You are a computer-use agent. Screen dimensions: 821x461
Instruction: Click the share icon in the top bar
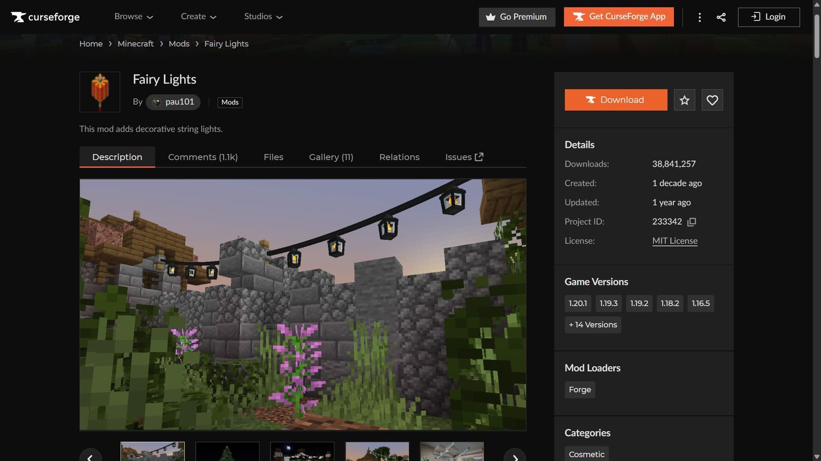tap(721, 16)
